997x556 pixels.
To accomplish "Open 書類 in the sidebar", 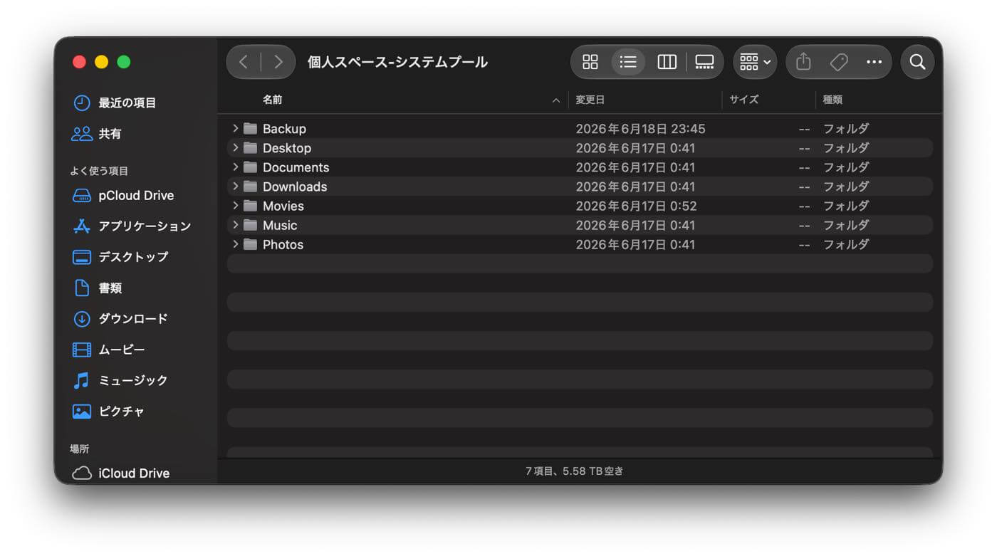I will [98, 288].
